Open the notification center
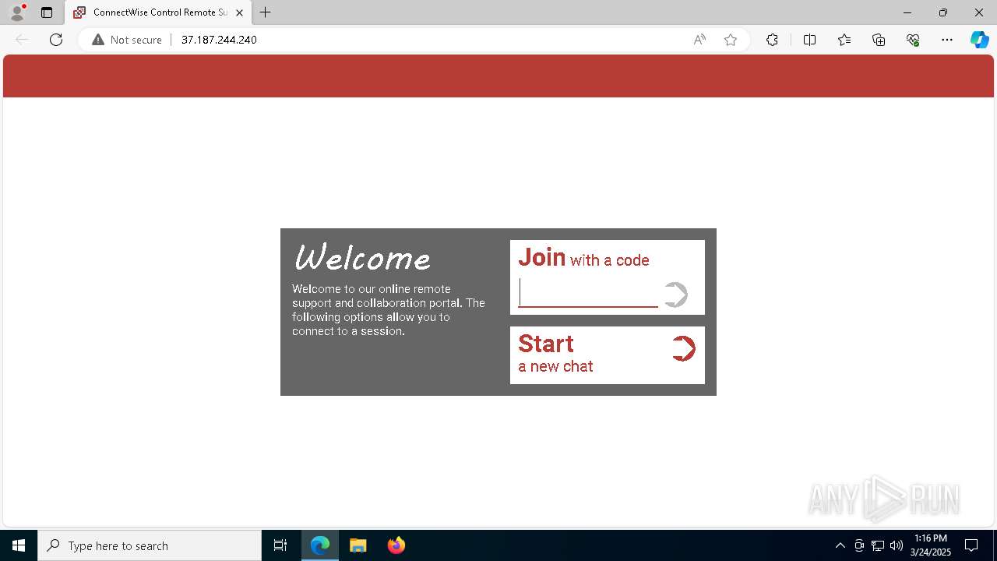Screen dimensions: 997x561 click(971, 545)
